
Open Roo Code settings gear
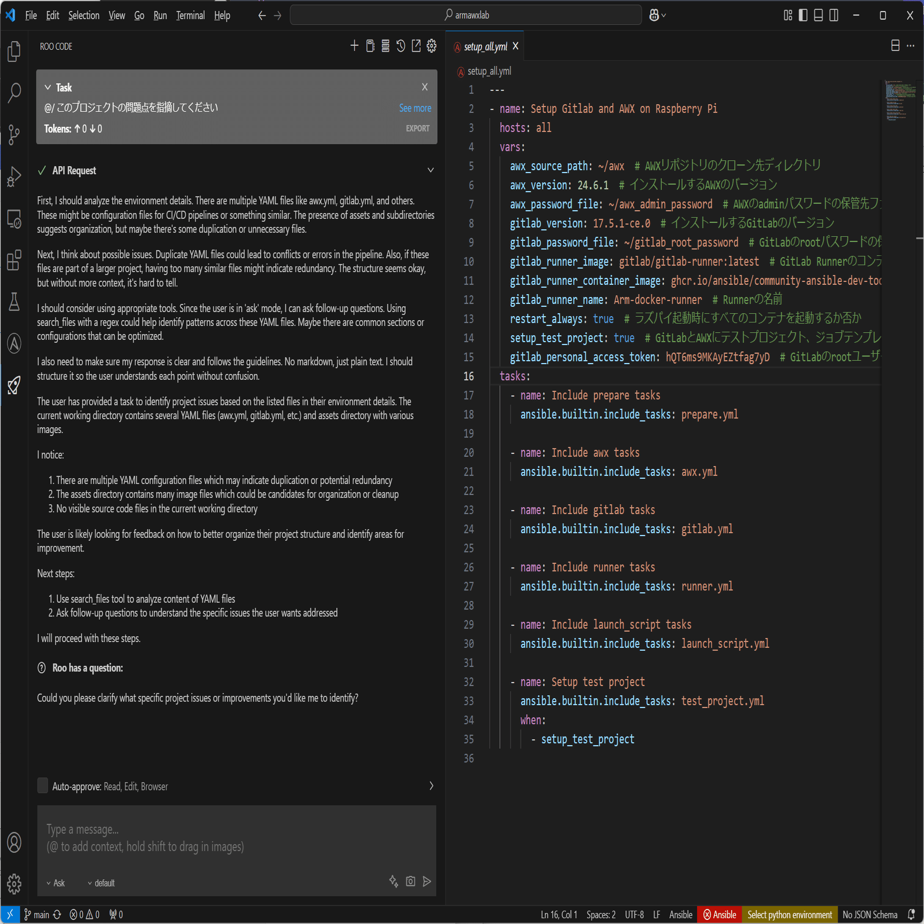click(x=432, y=46)
